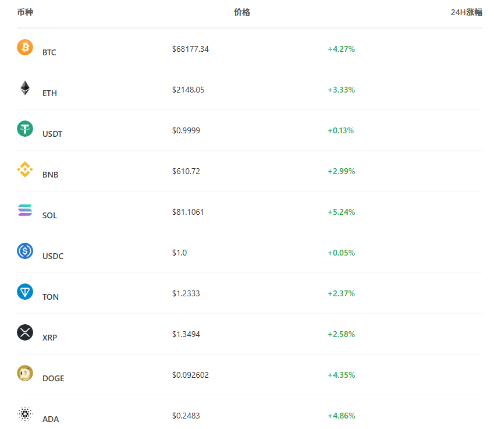The height and width of the screenshot is (429, 494).
Task: Sort by the 价格 column header
Action: (x=242, y=12)
